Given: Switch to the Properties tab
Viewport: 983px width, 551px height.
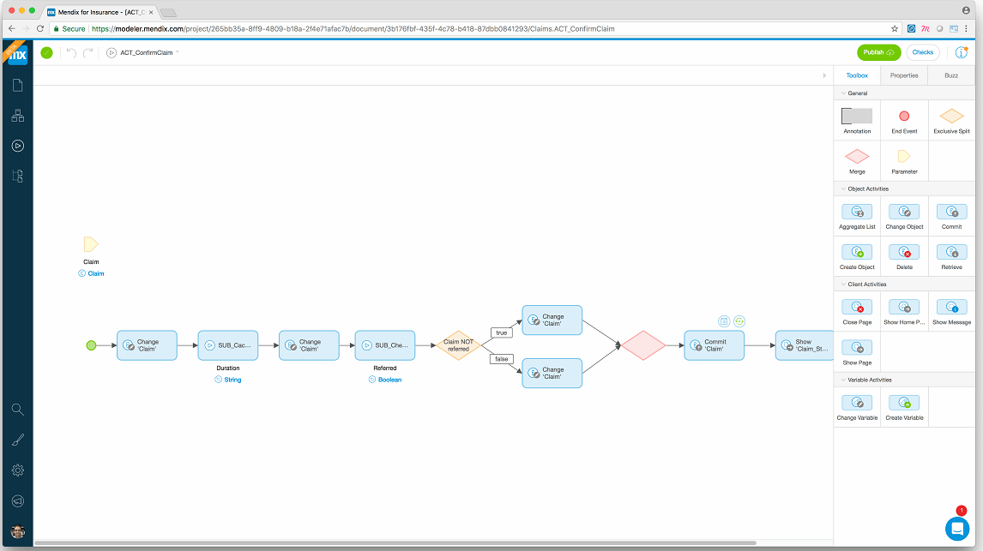Looking at the screenshot, I should point(903,75).
